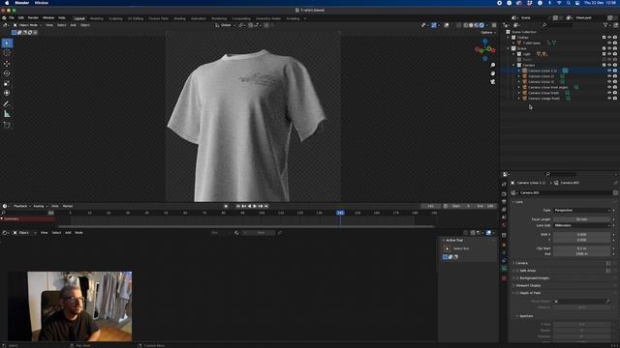Screen dimensions: 620x348
Task: Open the File menu
Action: tap(12, 17)
